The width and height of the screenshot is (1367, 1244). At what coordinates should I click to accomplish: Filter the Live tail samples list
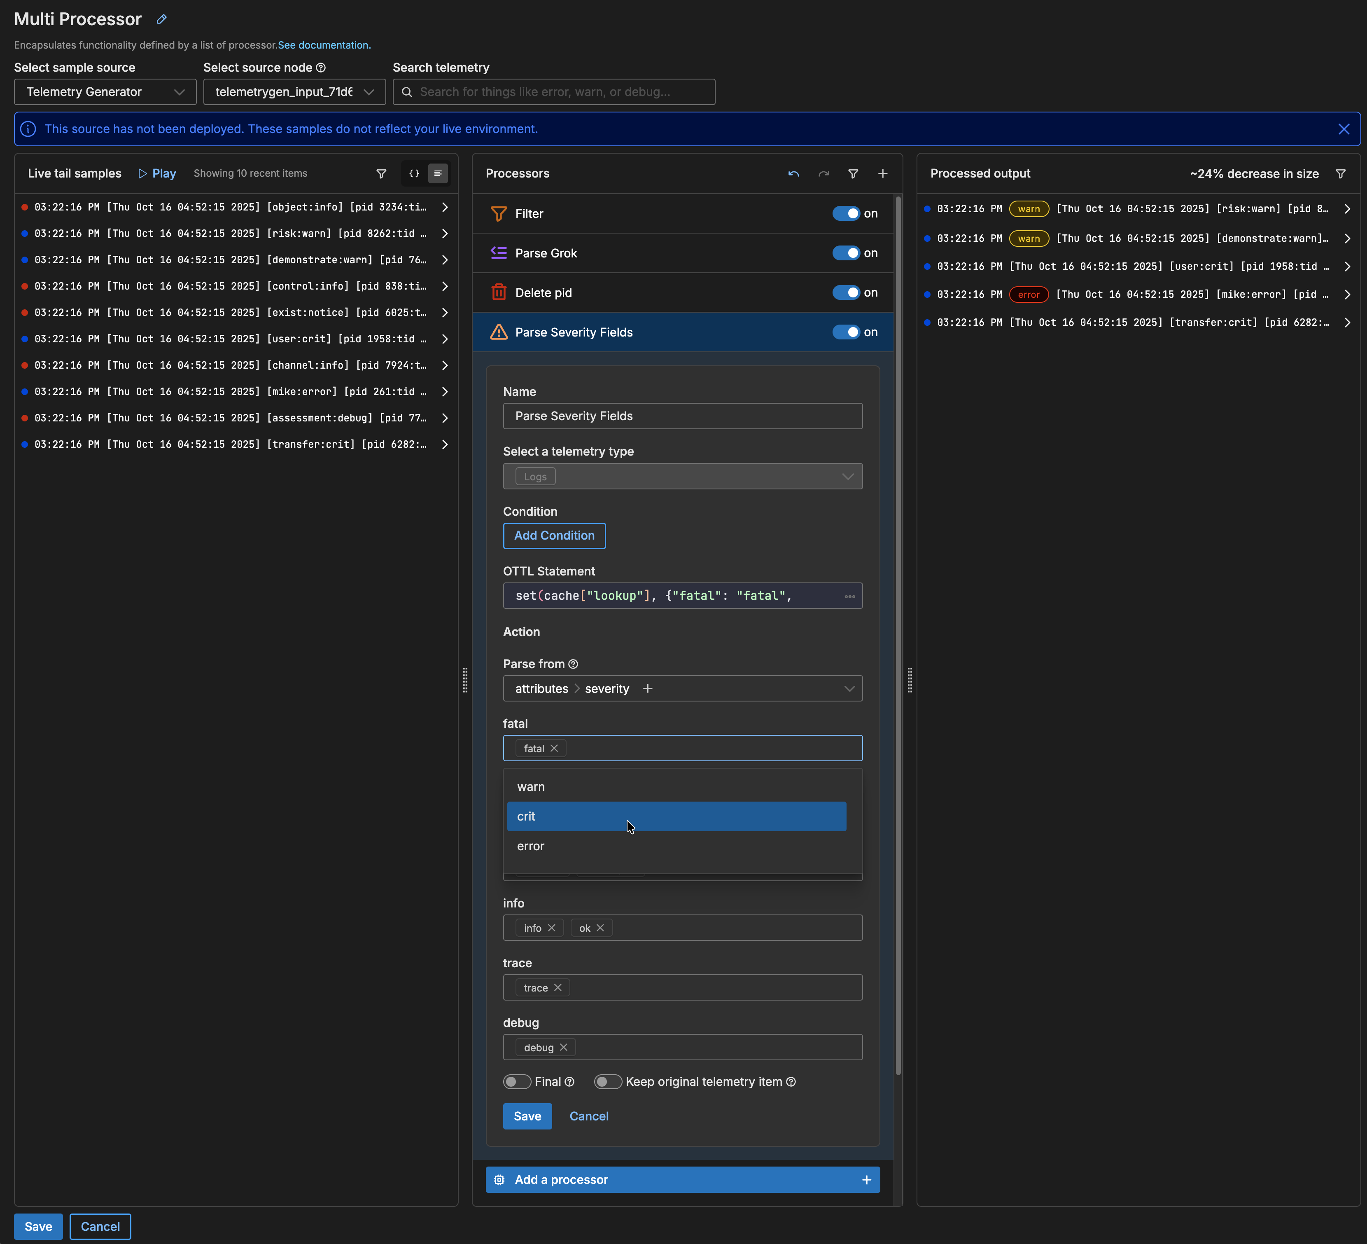click(x=381, y=174)
